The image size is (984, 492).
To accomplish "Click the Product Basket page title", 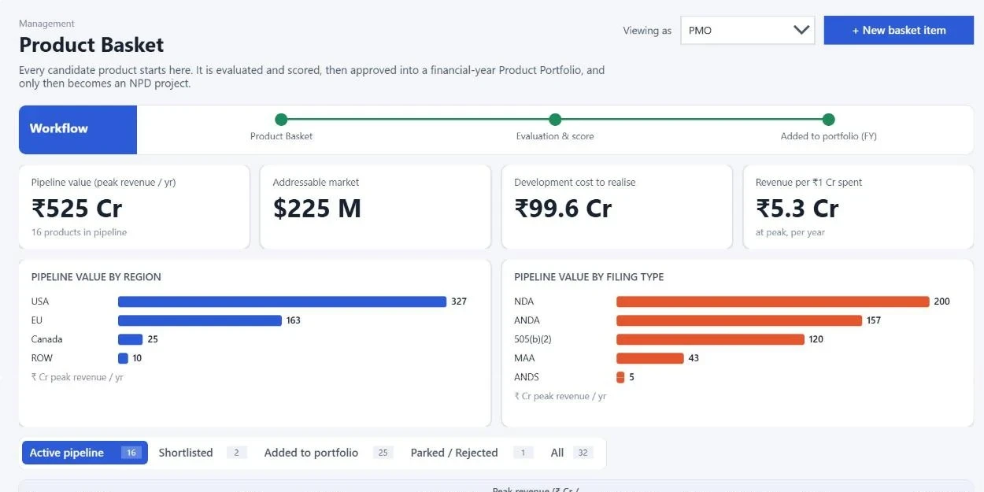I will pos(91,45).
